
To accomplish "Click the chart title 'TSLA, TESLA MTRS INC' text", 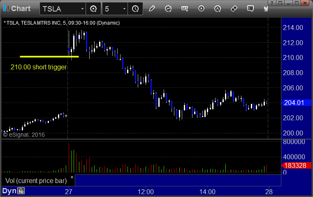I will tap(33, 23).
